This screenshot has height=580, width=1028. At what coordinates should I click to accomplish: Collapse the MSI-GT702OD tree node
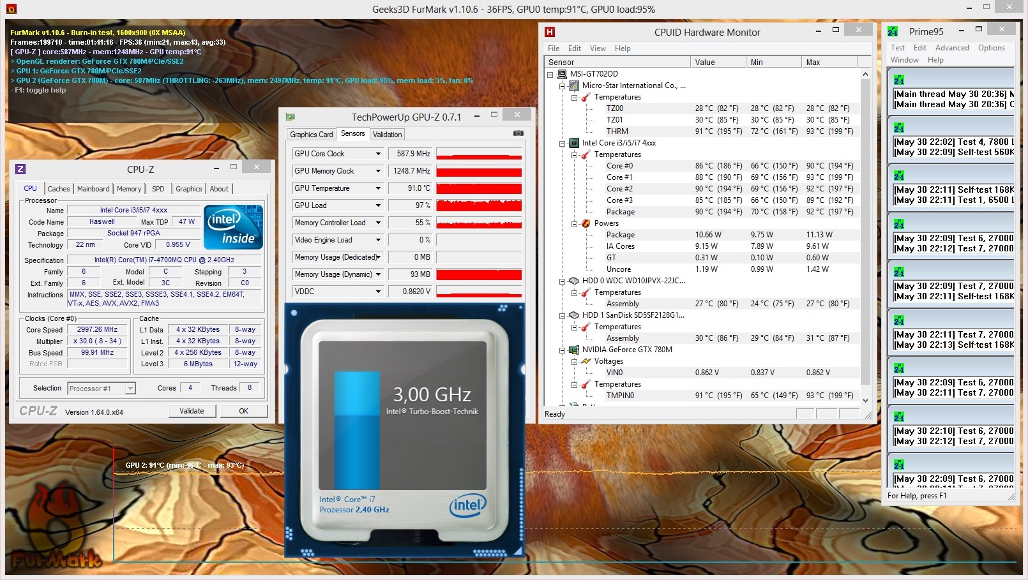pos(550,74)
